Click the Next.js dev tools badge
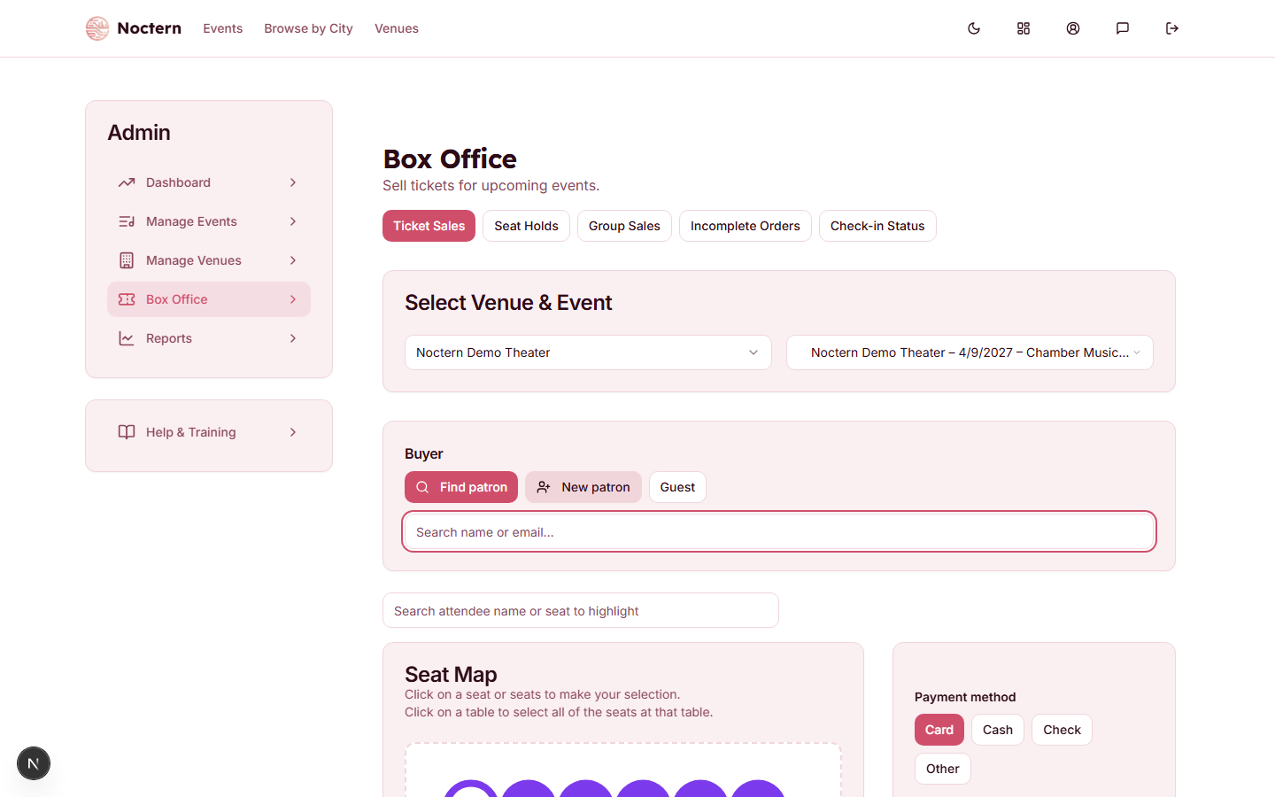This screenshot has height=797, width=1275. 34,763
